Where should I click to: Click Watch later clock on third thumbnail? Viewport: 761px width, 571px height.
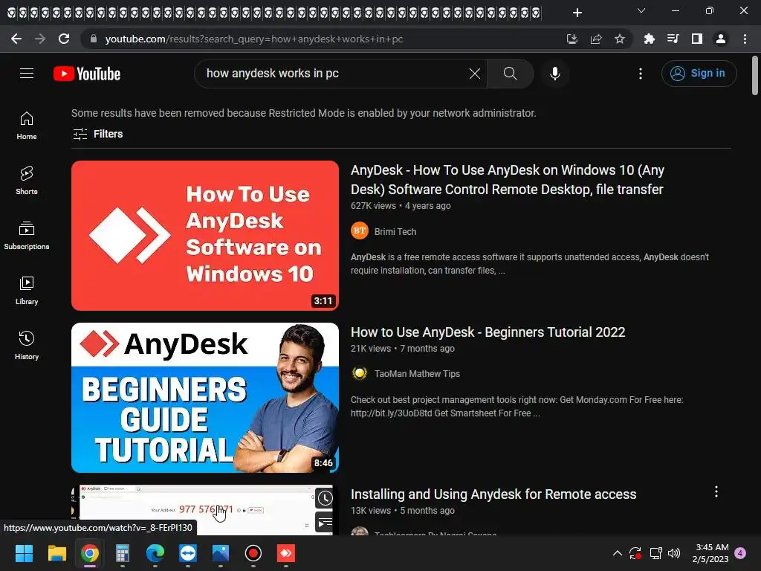(325, 498)
